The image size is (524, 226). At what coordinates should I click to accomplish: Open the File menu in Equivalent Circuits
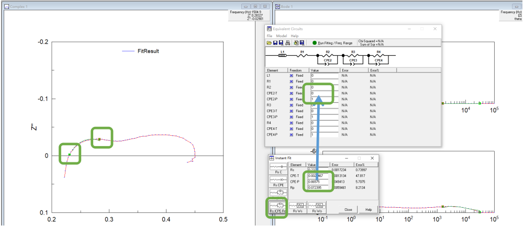269,36
